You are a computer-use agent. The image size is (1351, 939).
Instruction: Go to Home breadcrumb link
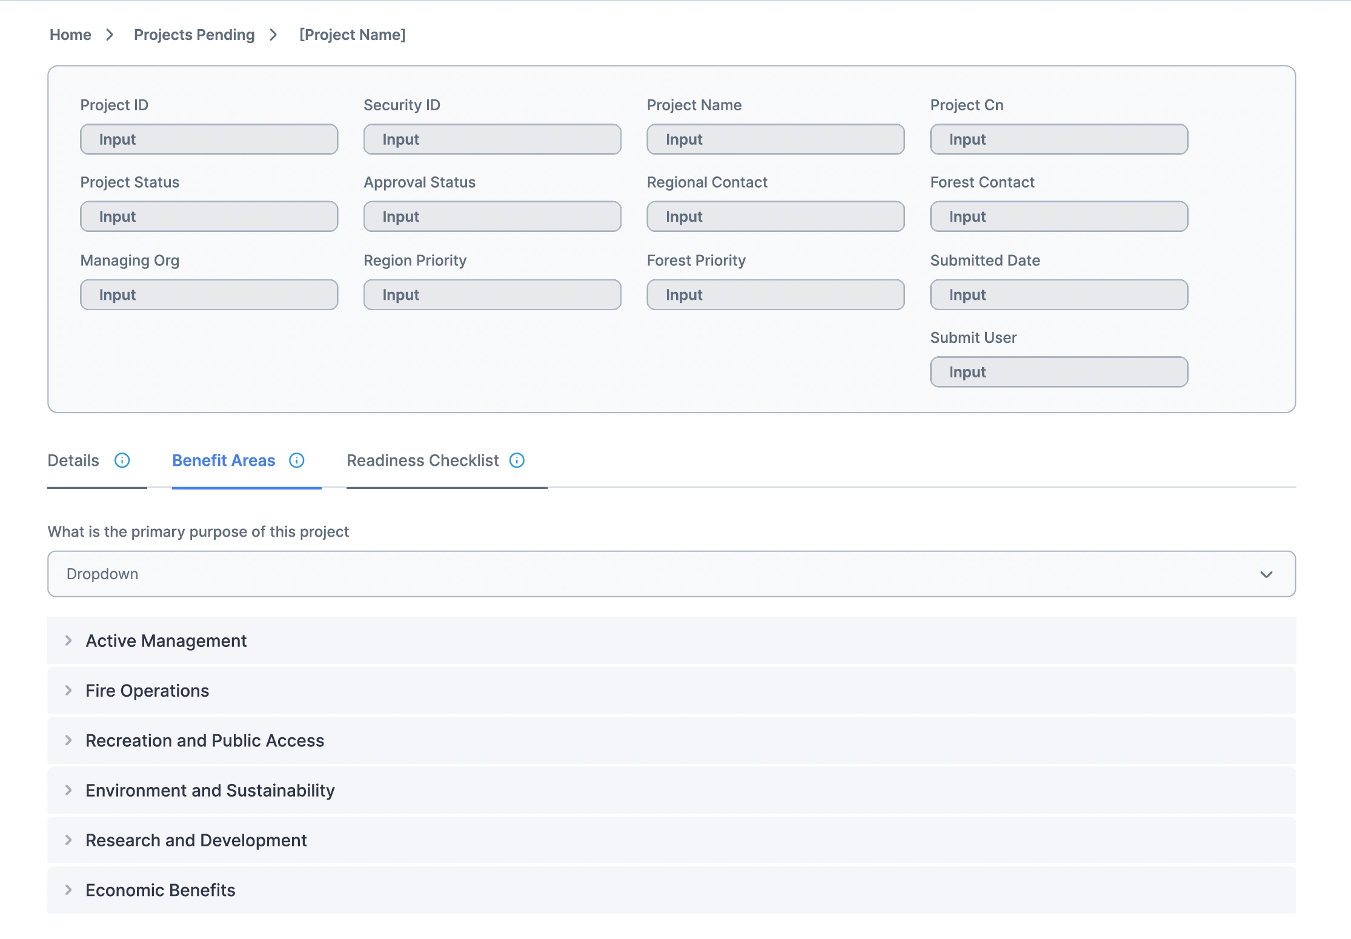click(70, 35)
